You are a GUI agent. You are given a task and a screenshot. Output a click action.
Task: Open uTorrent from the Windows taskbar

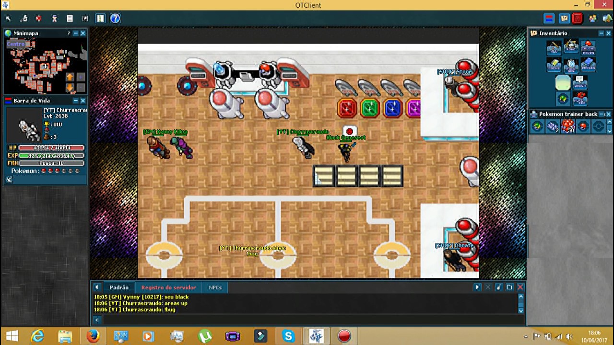(205, 336)
